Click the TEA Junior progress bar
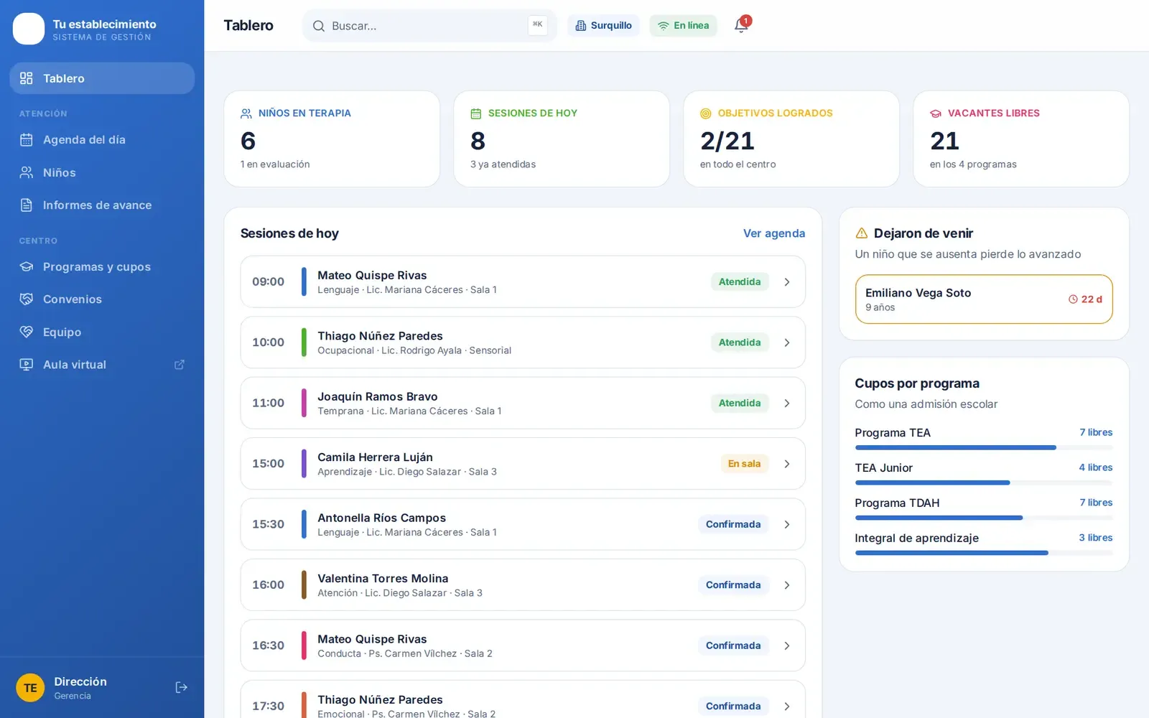The width and height of the screenshot is (1149, 718). click(984, 482)
